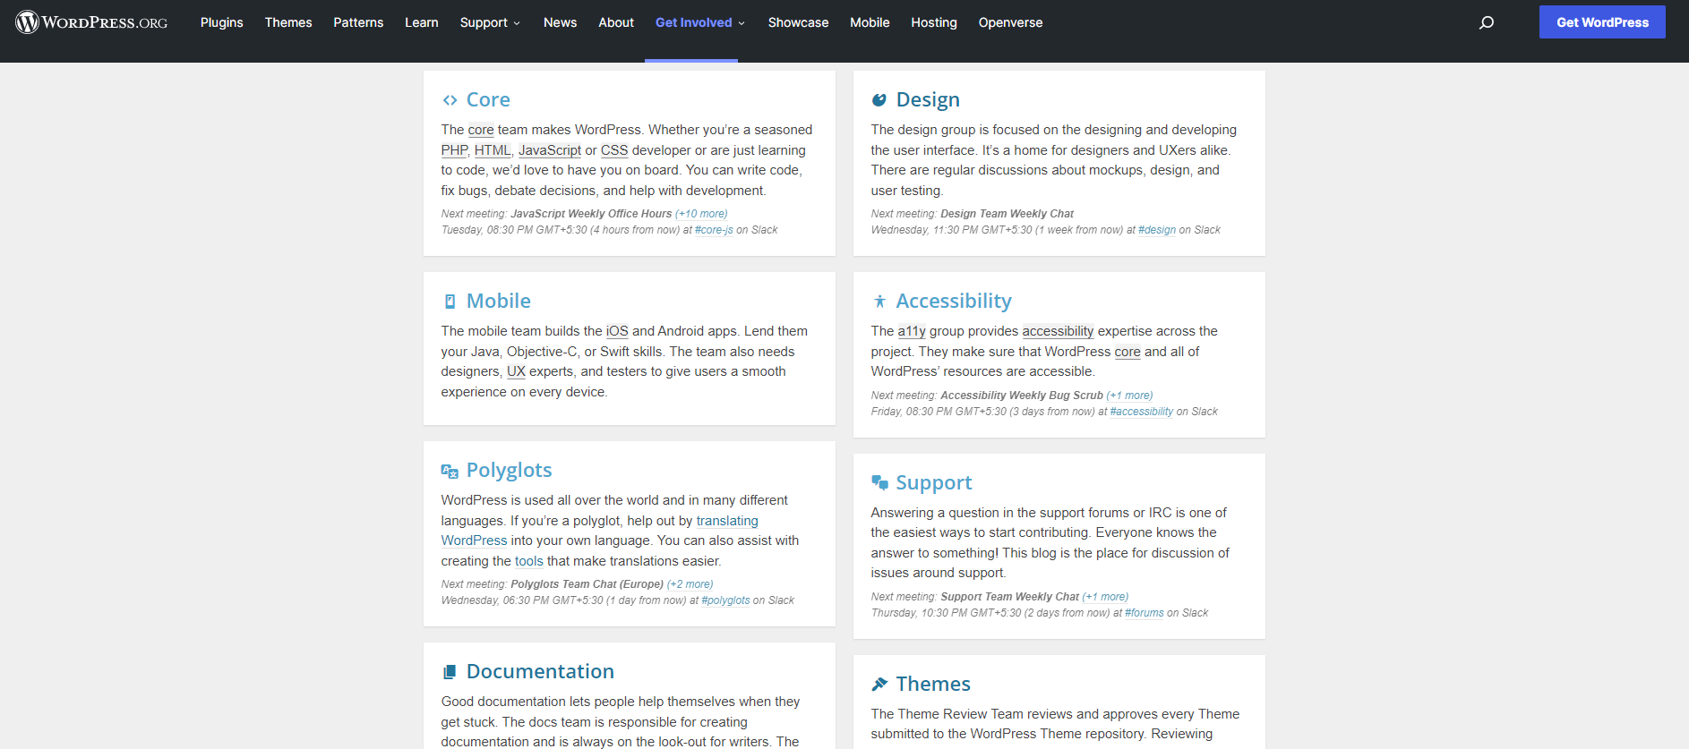The width and height of the screenshot is (1689, 749).
Task: Click the Mobile smartphone icon
Action: [x=450, y=302]
